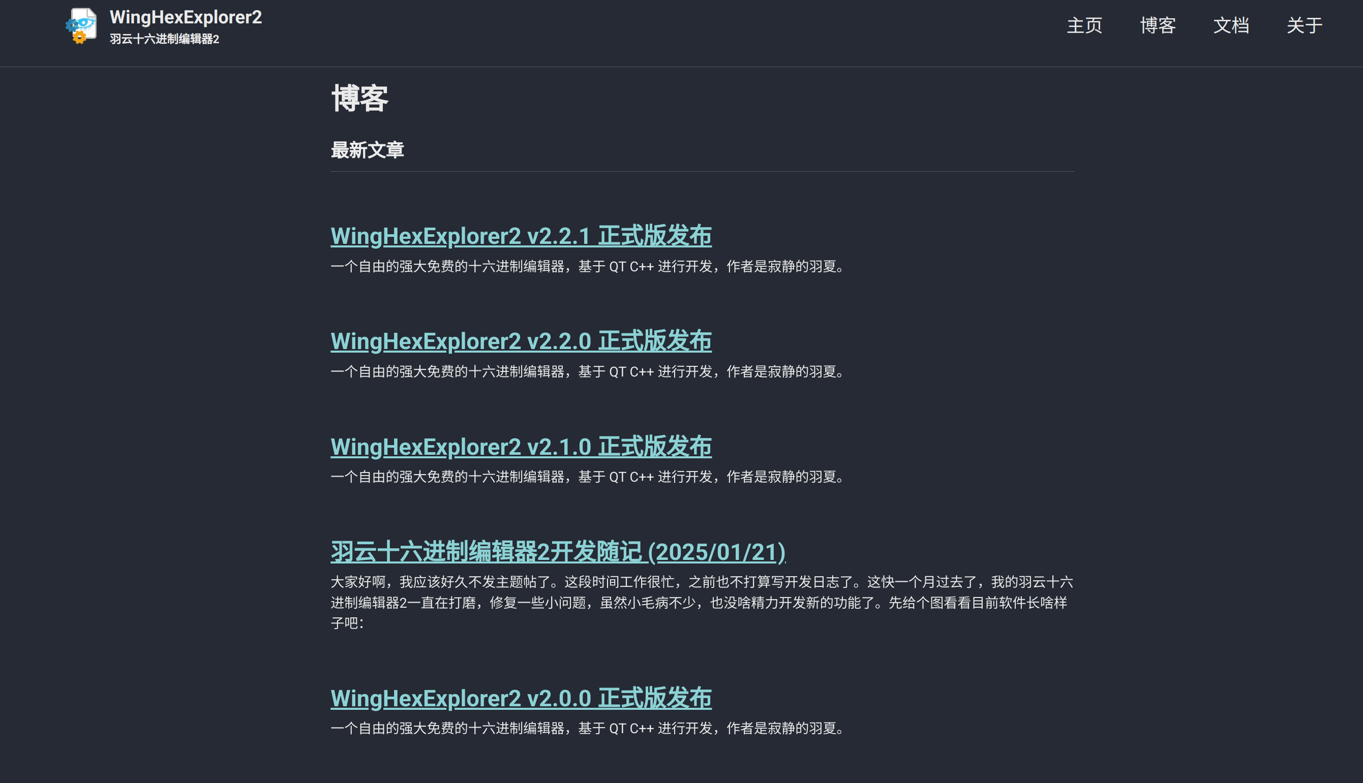
Task: Open the 博客 navigation item
Action: [x=1158, y=25]
